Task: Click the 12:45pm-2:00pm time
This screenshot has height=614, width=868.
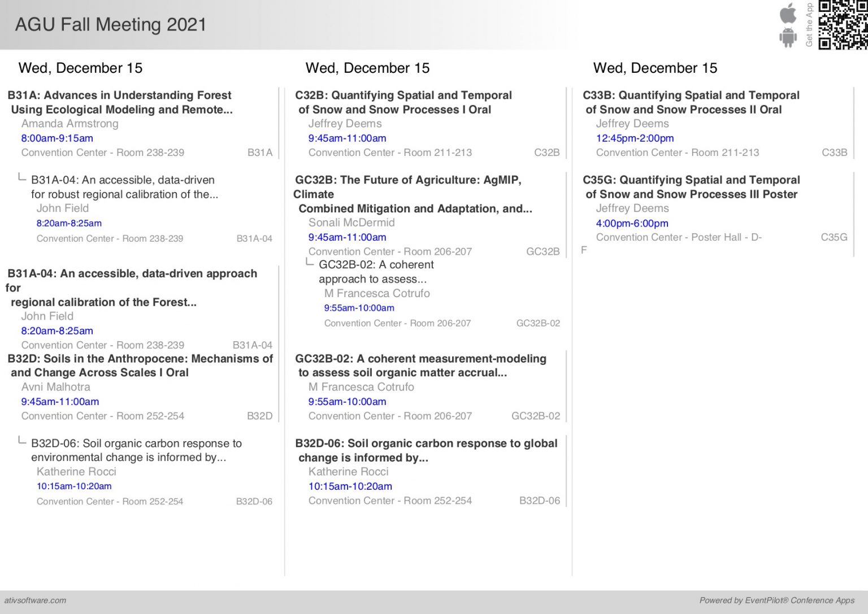Action: pos(635,138)
